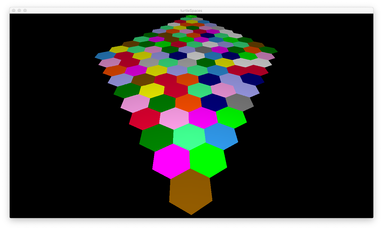Viewport: 383px width, 230px height.
Task: Close the turtleSpaces window
Action: [x=14, y=11]
